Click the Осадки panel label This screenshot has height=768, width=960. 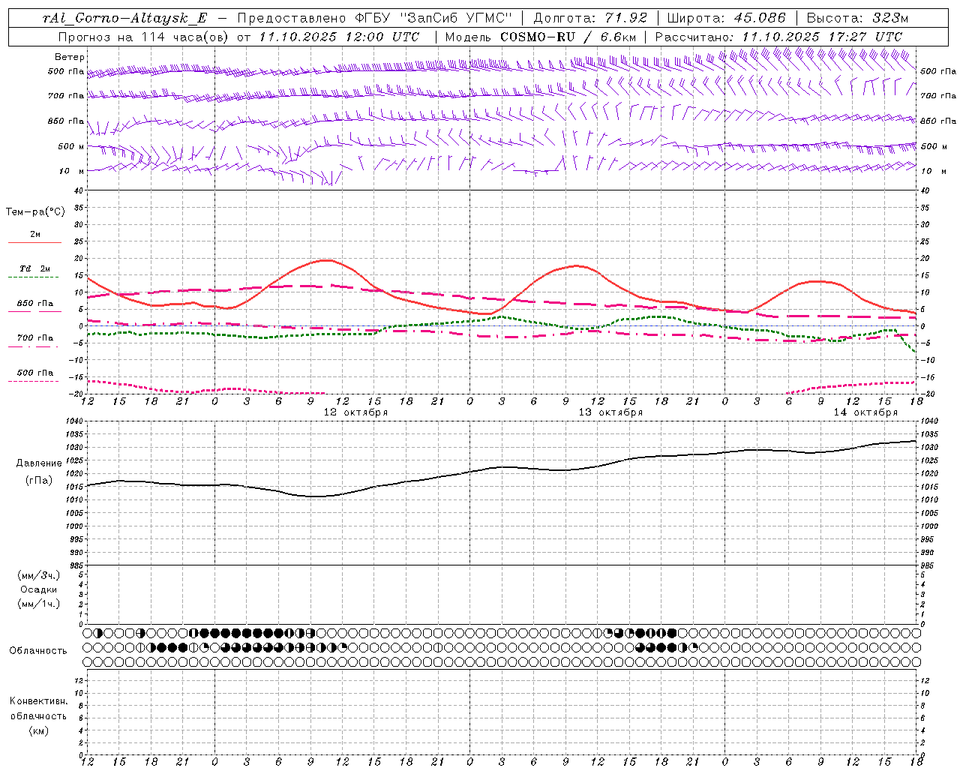[x=38, y=589]
